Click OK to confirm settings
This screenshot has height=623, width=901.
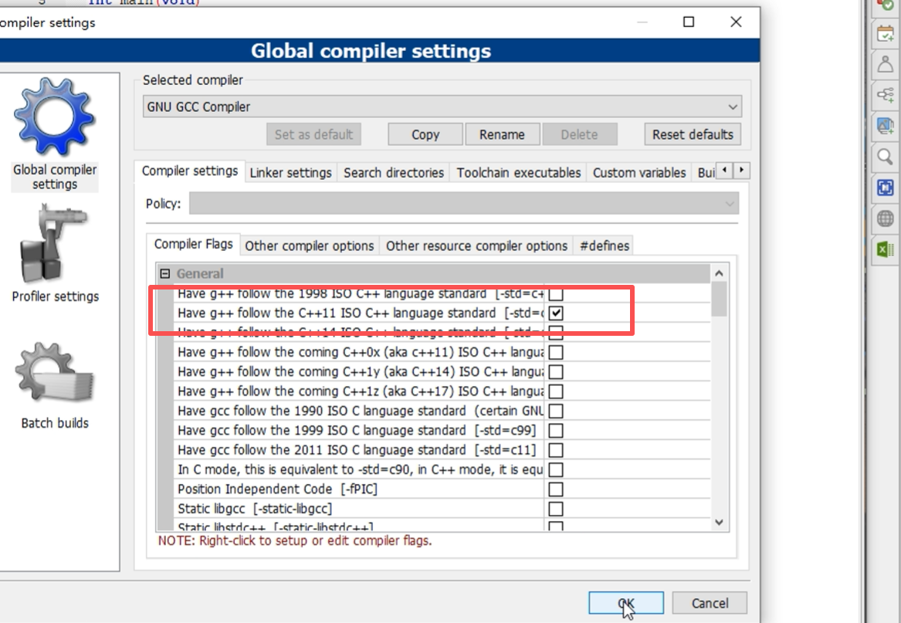point(625,603)
